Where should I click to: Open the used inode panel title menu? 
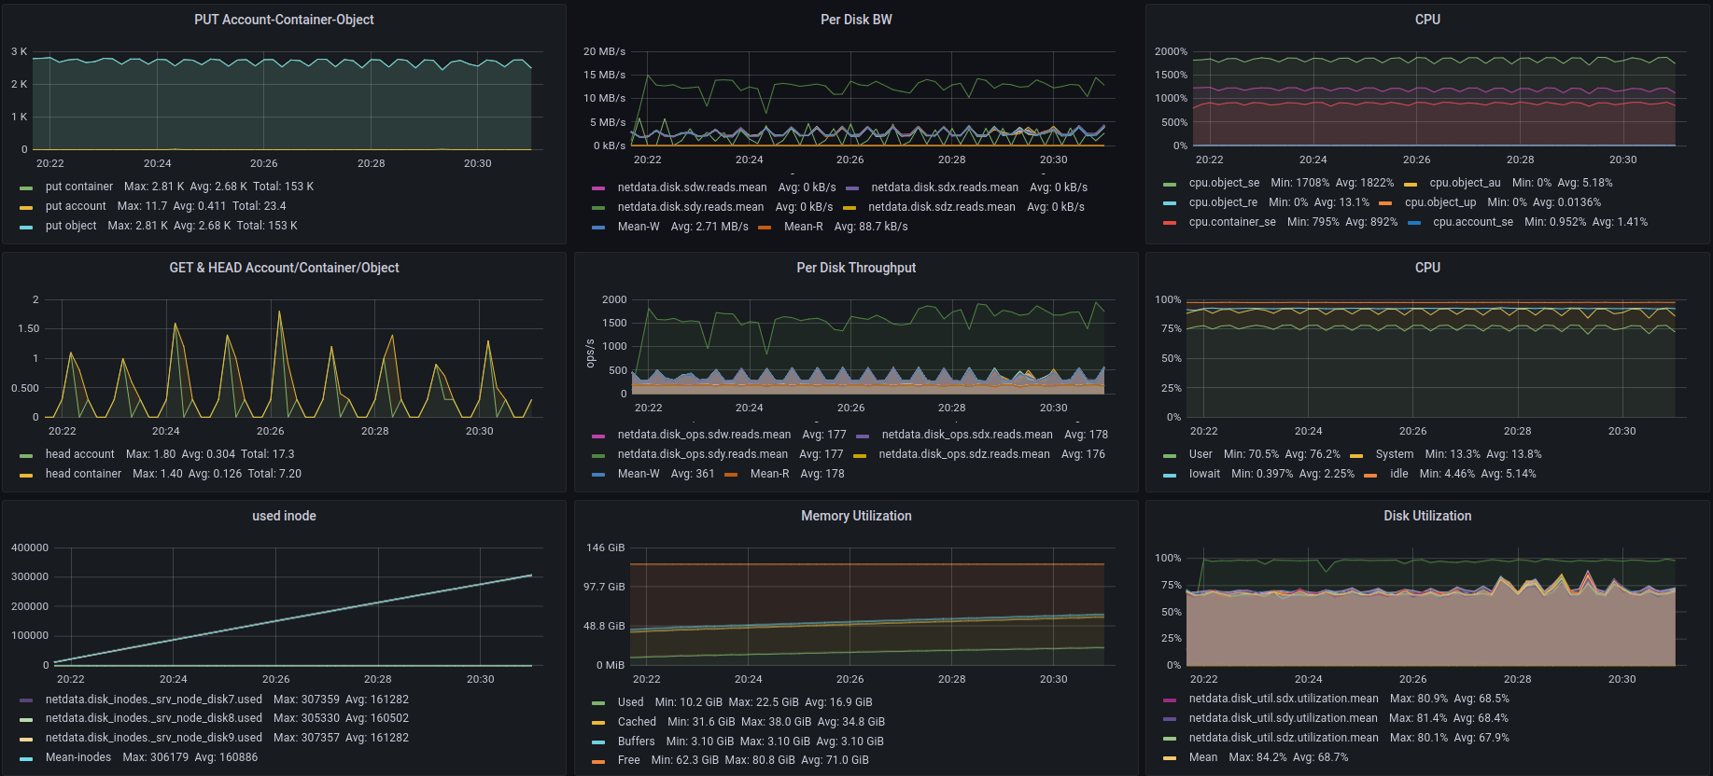284,516
